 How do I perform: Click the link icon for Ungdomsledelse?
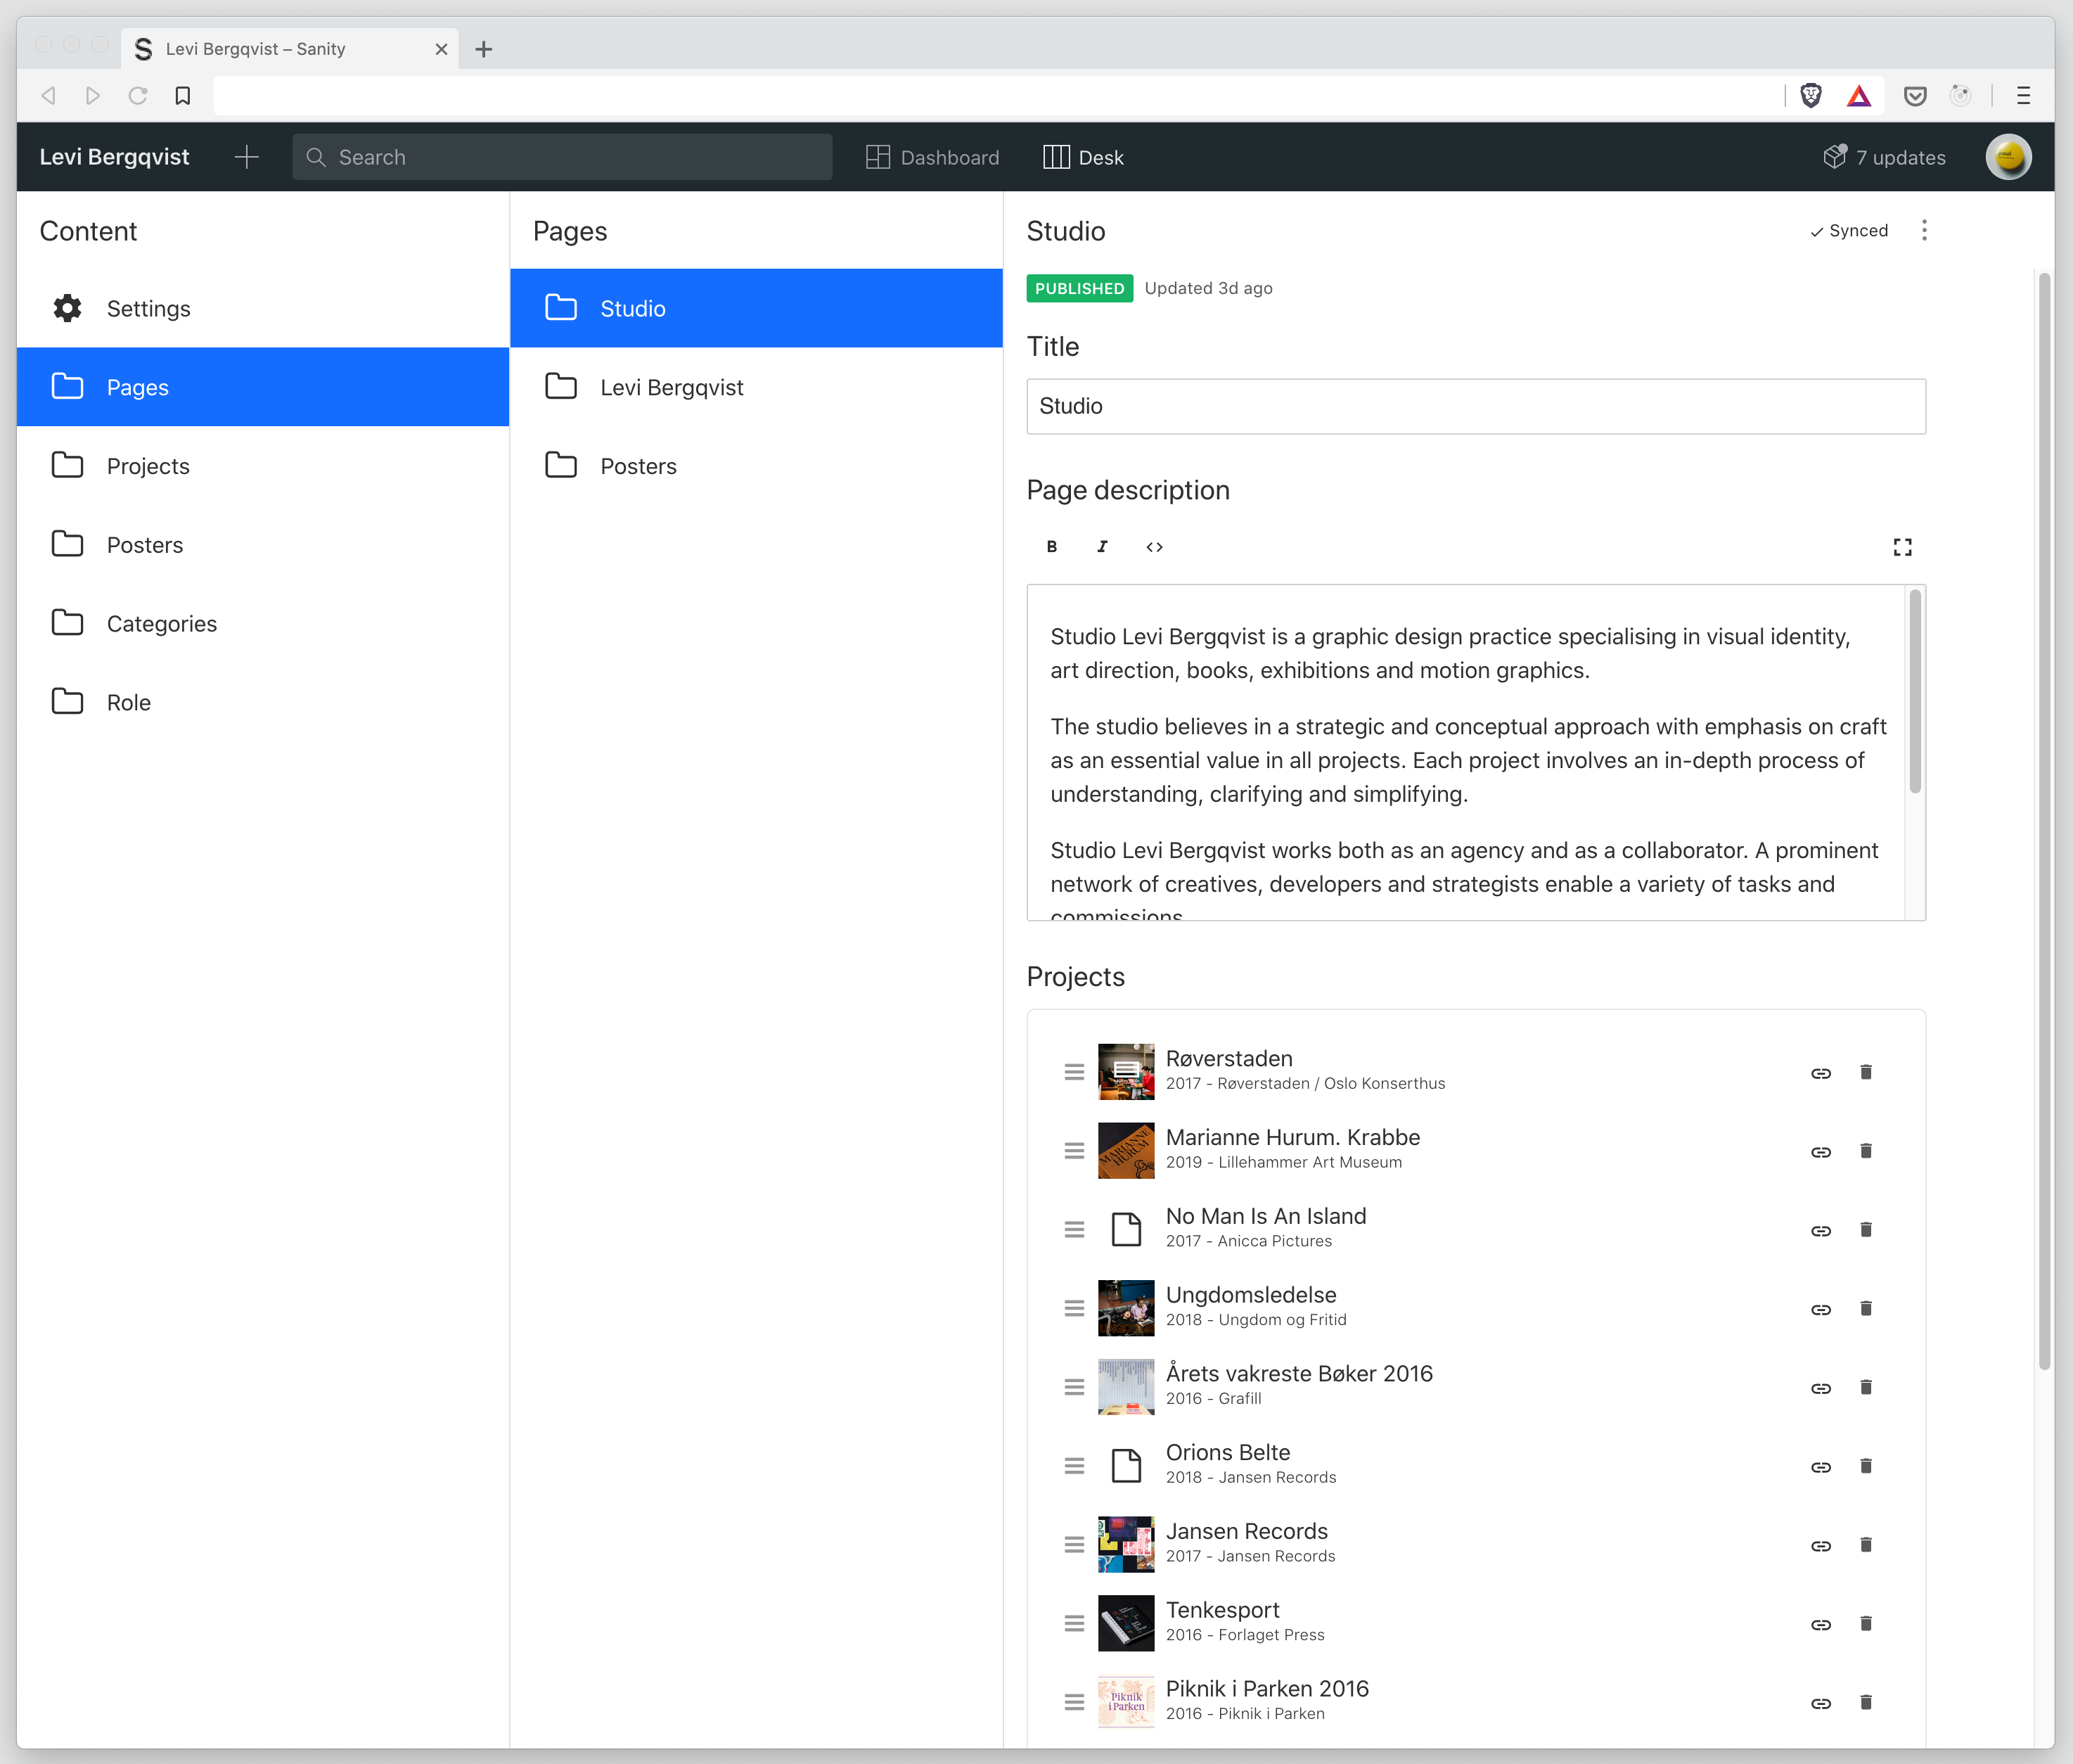click(x=1820, y=1309)
